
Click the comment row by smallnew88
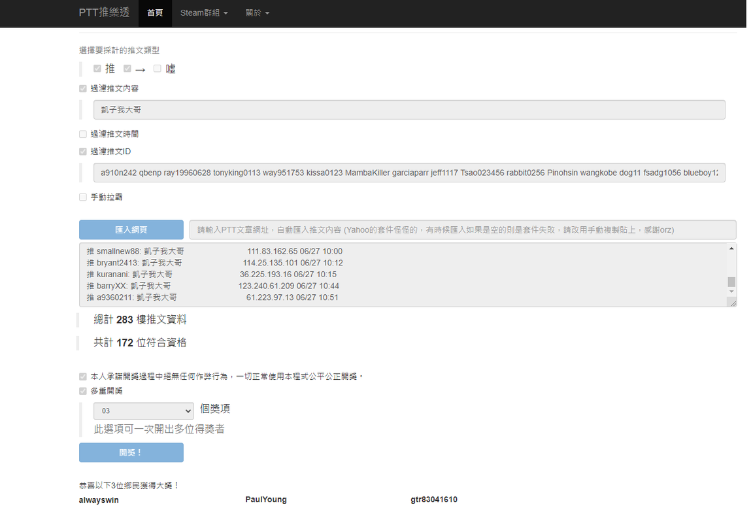[x=214, y=251]
